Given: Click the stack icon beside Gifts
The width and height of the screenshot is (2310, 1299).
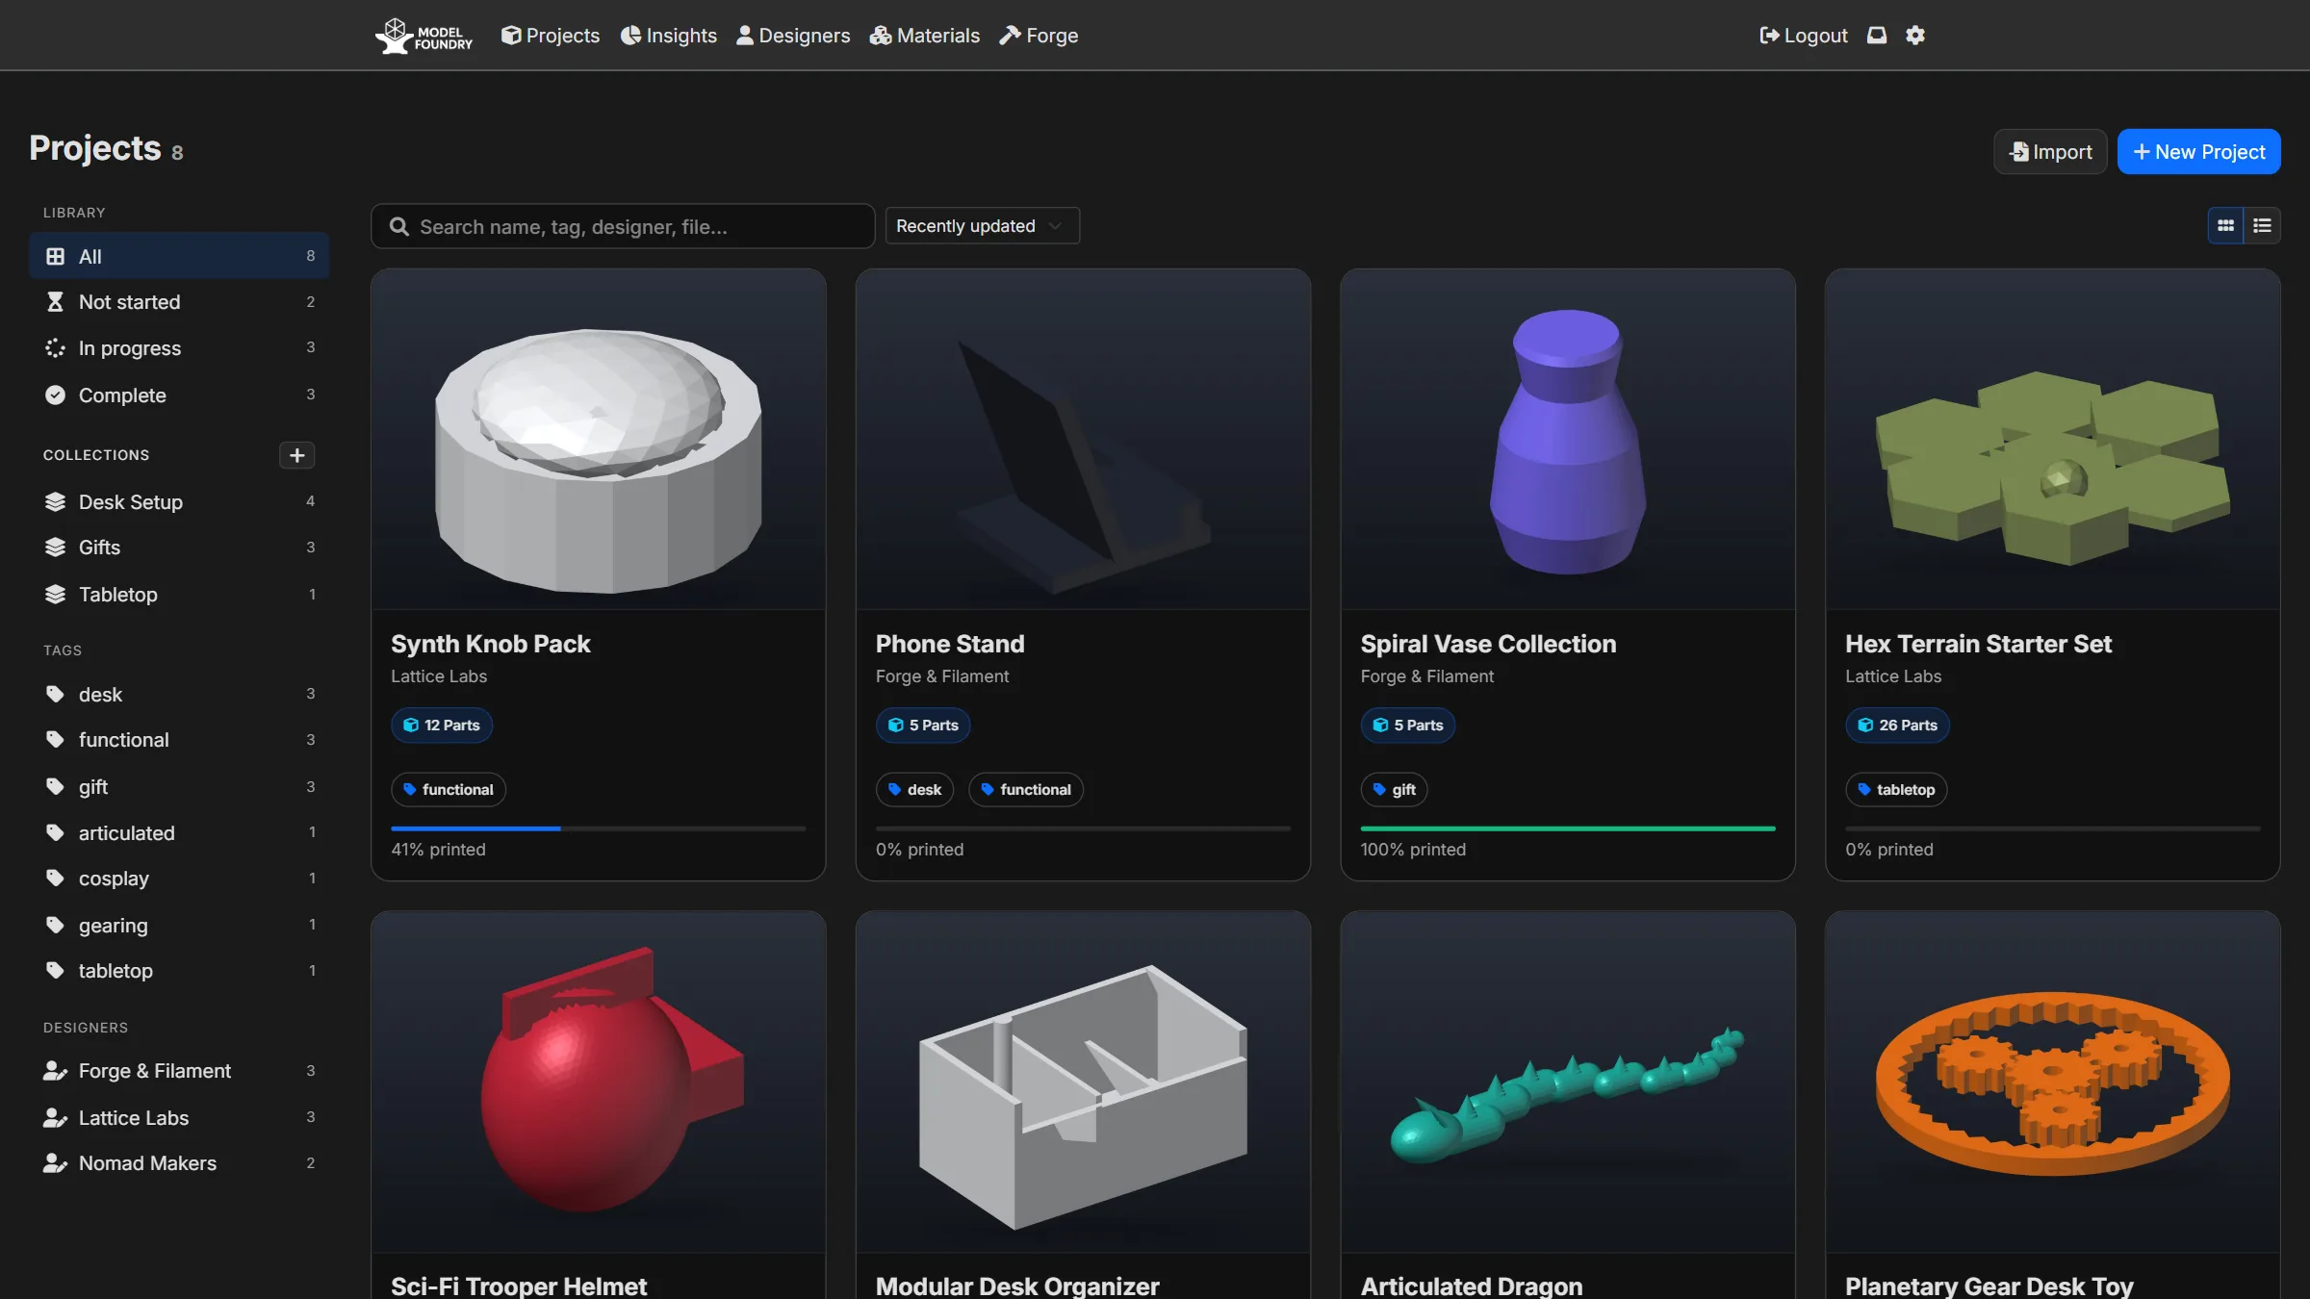Looking at the screenshot, I should 55,548.
